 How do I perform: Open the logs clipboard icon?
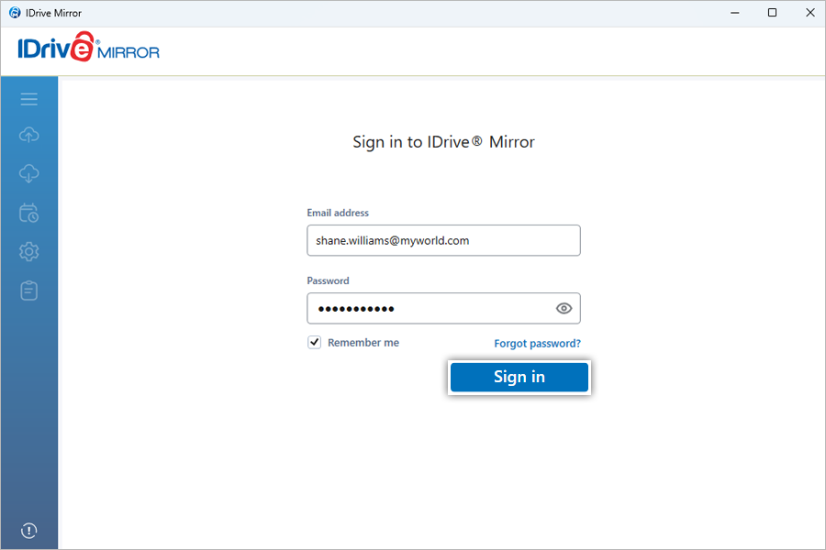tap(29, 290)
